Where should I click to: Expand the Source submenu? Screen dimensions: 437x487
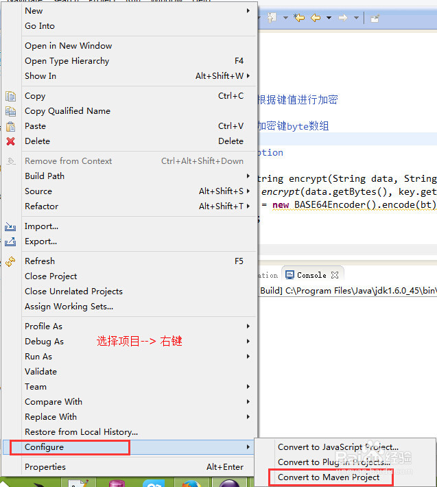(130, 191)
